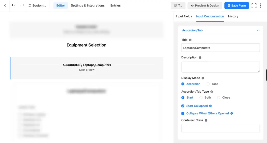
Task: Click into the Container Class input field
Action: pyautogui.click(x=220, y=128)
